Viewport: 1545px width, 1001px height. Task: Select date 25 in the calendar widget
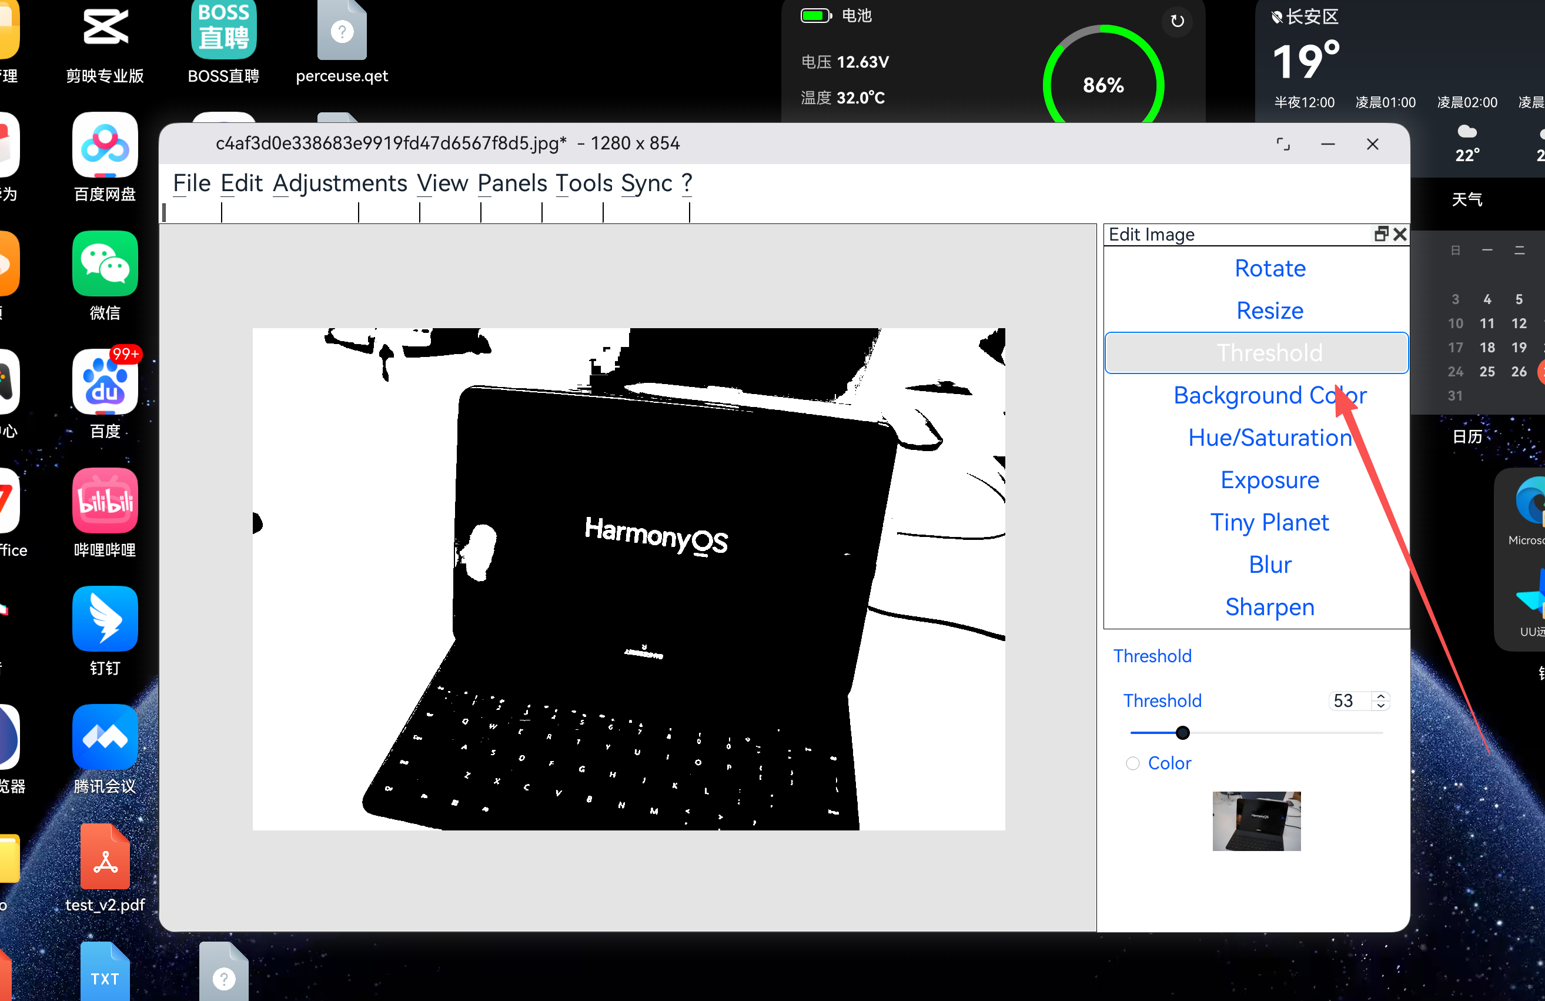pyautogui.click(x=1487, y=372)
